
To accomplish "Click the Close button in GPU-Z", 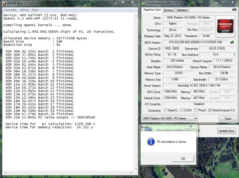I will [228, 119].
